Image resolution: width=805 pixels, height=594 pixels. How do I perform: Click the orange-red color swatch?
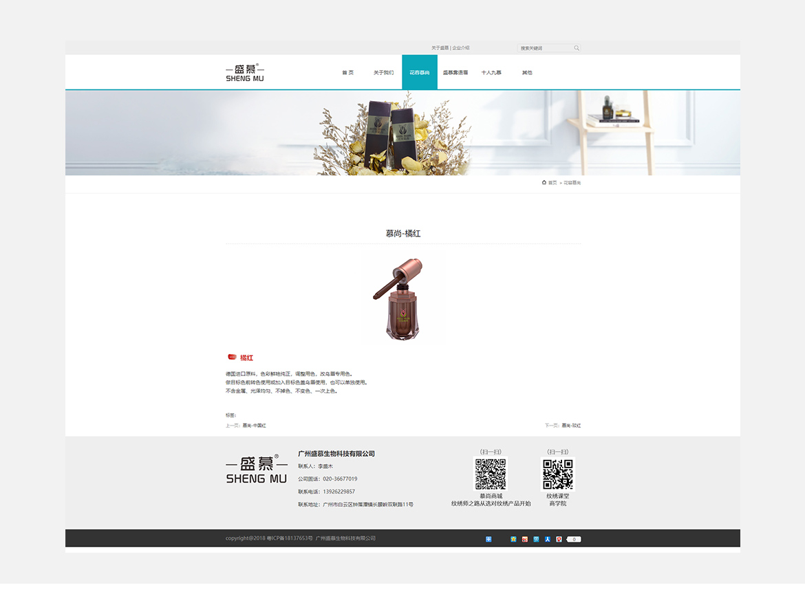point(232,357)
